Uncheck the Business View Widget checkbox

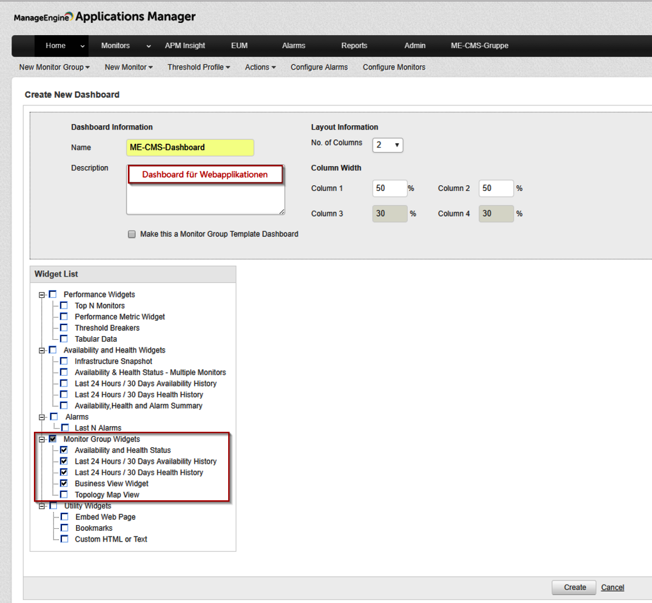point(64,484)
